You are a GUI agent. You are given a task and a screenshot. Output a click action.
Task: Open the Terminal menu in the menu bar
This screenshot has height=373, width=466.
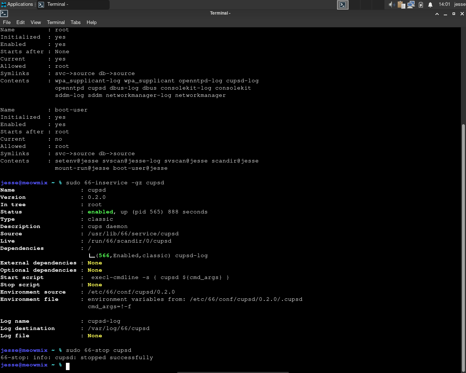[56, 22]
